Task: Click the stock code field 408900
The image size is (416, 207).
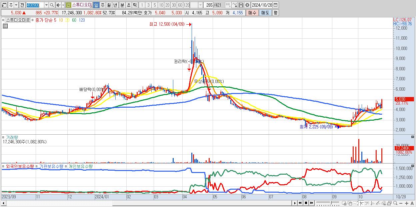Action: [x=35, y=5]
